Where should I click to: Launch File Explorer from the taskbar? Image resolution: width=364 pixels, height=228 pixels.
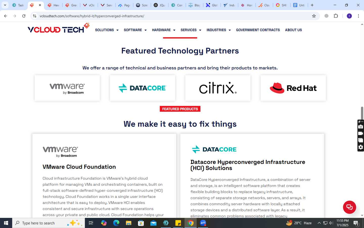click(129, 223)
